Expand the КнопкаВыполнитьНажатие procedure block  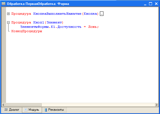(8, 14)
